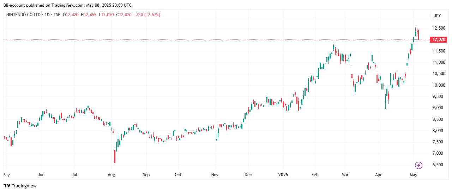This screenshot has width=452, height=192.
Task: Click the Feb label on time axis
Action: pos(314,175)
